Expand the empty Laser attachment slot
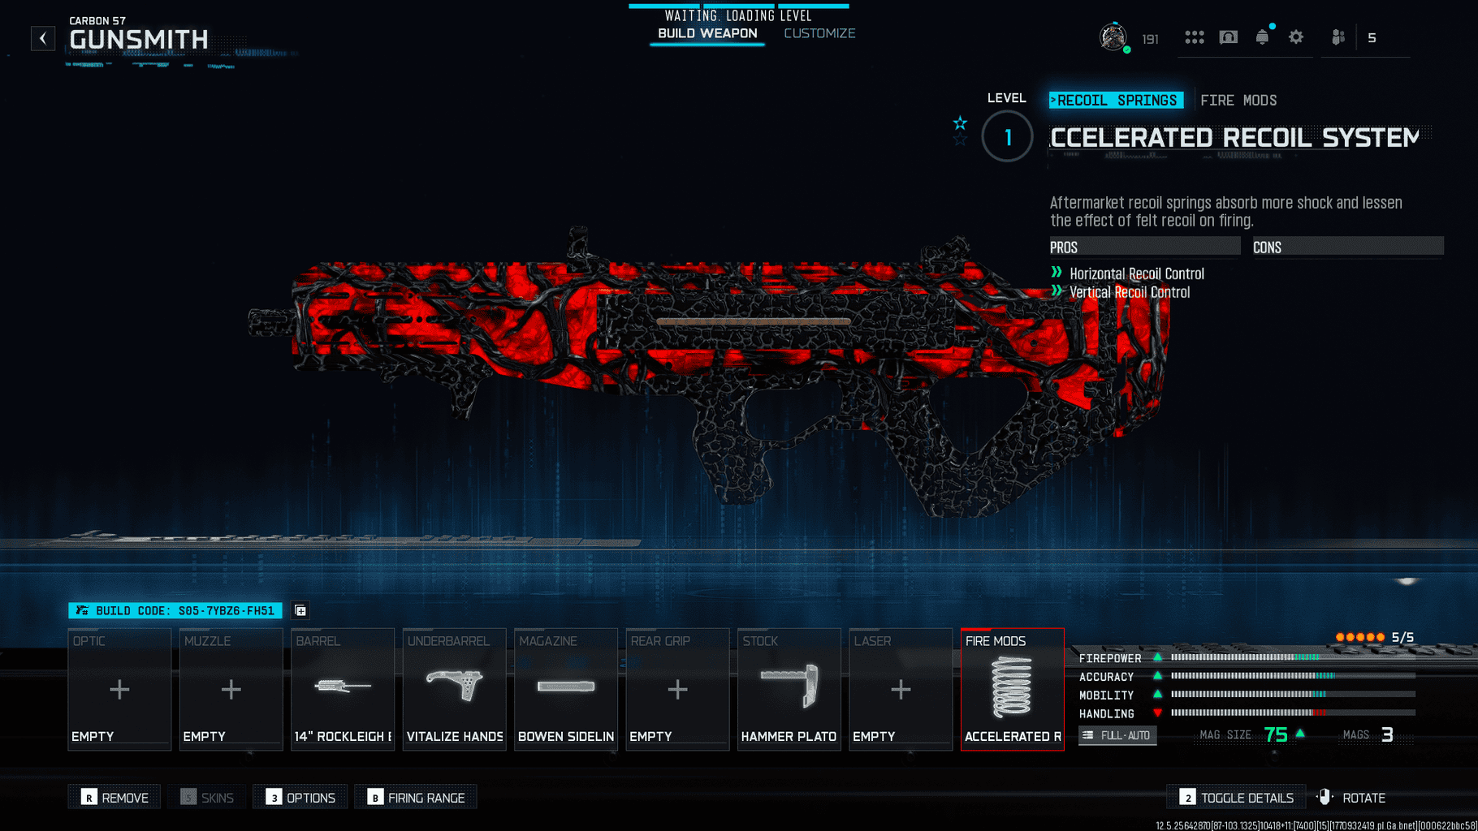 pyautogui.click(x=900, y=689)
